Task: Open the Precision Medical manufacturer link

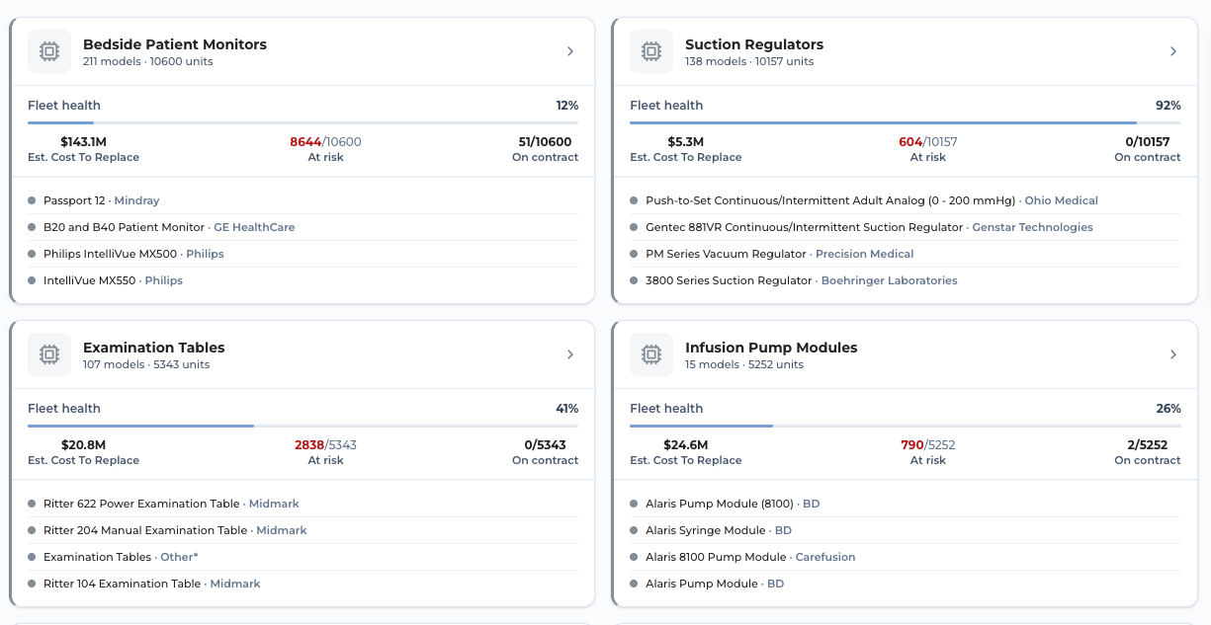Action: pyautogui.click(x=864, y=254)
